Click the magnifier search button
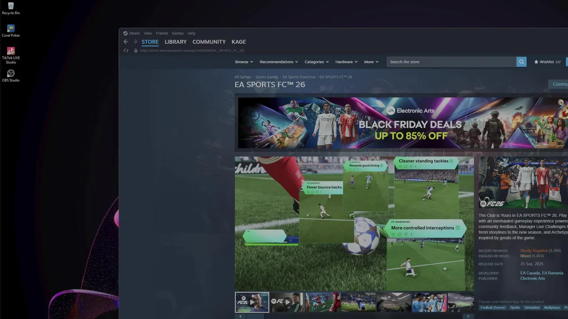Image resolution: width=568 pixels, height=319 pixels. (x=521, y=62)
